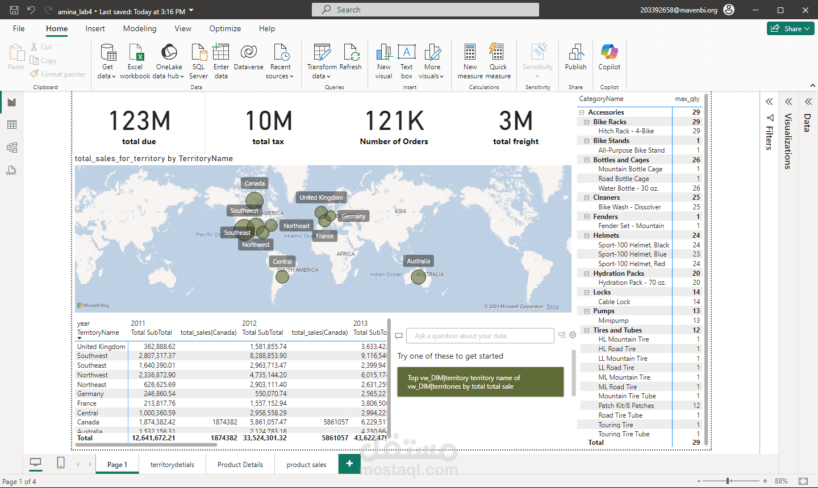Screen dimensions: 818x488
Task: Open Table view from left sidebar
Action: pos(12,125)
